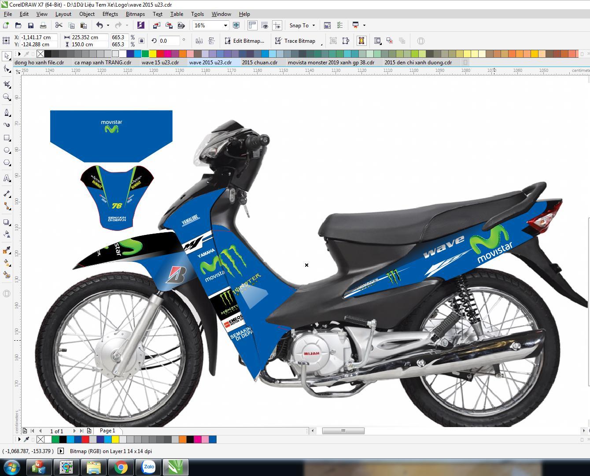
Task: Open the Bitmaps menu
Action: 135,14
